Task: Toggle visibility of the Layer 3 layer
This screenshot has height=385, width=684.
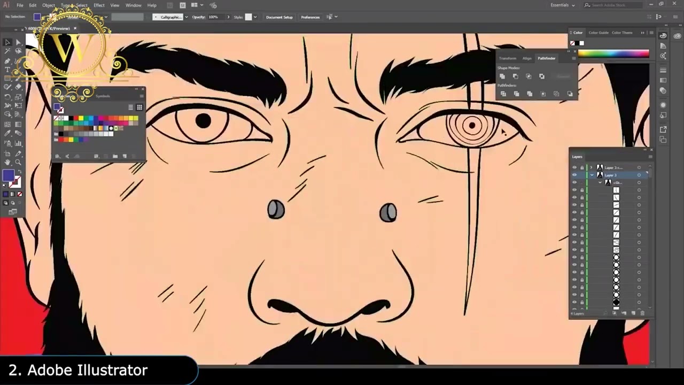Action: pyautogui.click(x=574, y=175)
